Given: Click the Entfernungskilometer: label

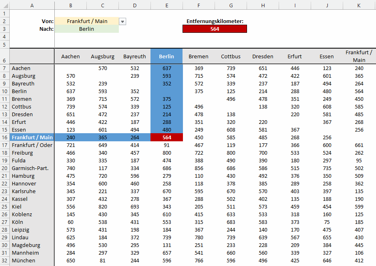Looking at the screenshot, I should (215, 21).
